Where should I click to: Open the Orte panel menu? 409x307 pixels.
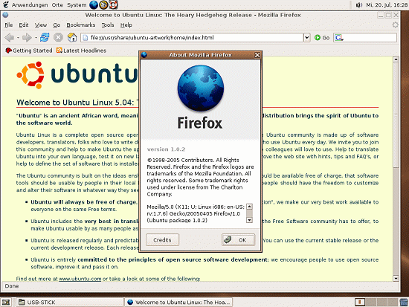coord(57,5)
